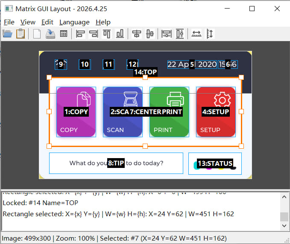Click the match height ruler icon

click(210, 34)
